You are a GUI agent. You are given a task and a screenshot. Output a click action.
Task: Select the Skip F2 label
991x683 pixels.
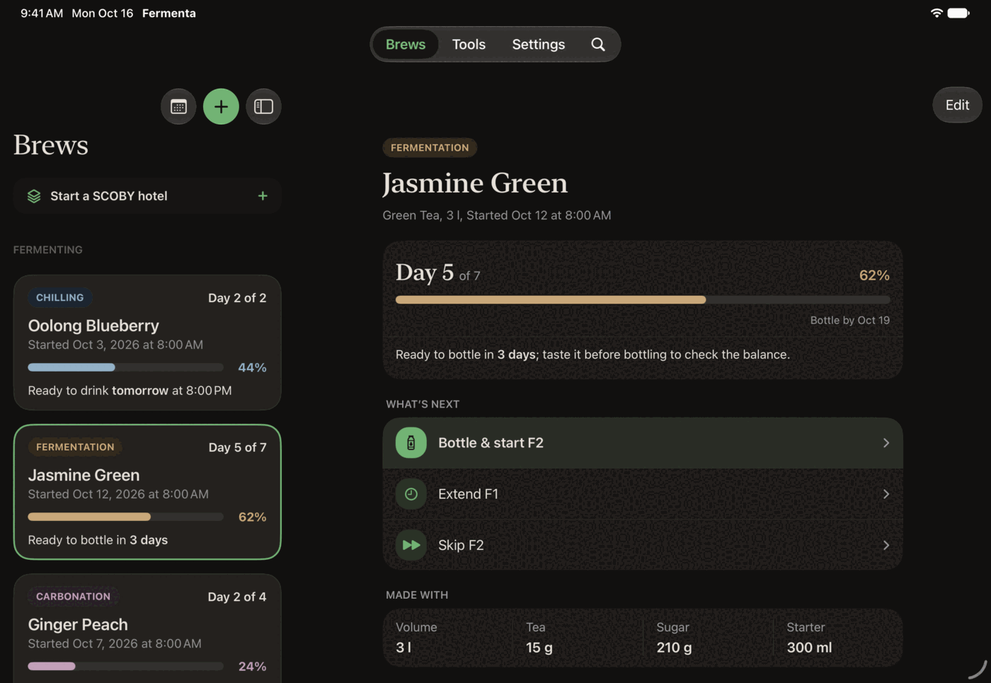tap(461, 545)
